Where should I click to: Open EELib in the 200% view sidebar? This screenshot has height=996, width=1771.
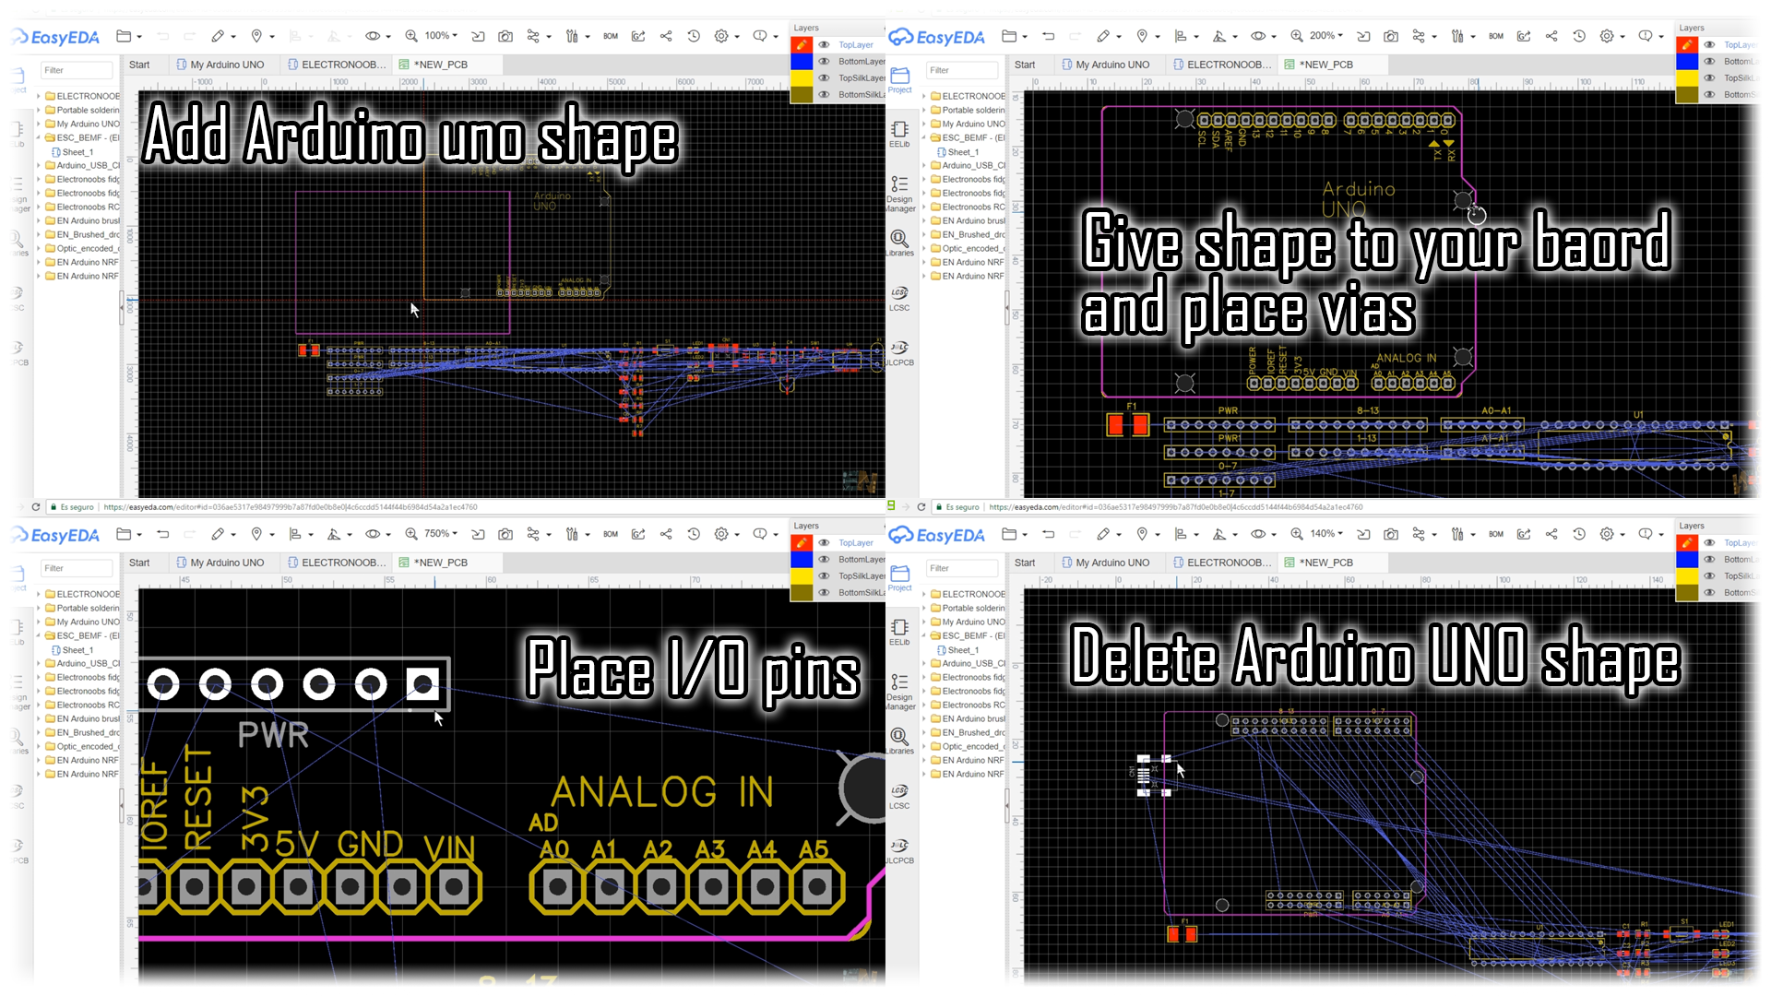[x=900, y=134]
